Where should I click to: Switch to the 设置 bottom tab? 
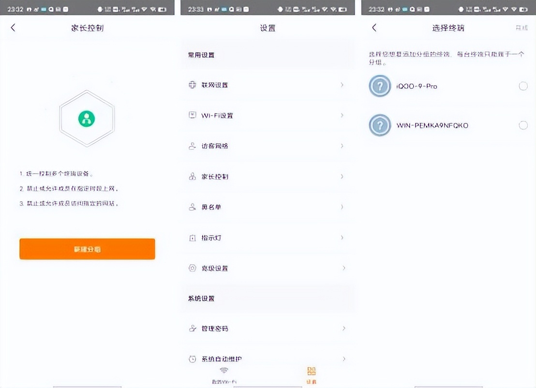311,375
